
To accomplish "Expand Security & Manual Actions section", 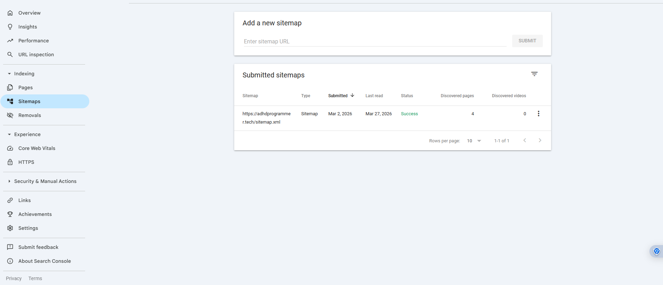I will point(9,181).
